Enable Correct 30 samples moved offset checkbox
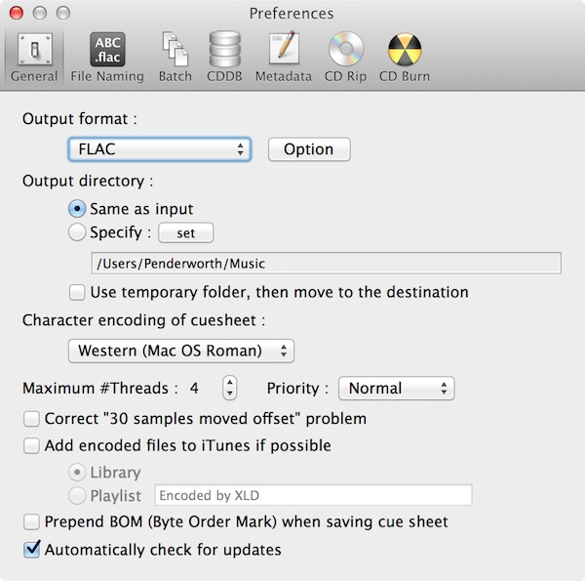The width and height of the screenshot is (585, 581). [31, 419]
